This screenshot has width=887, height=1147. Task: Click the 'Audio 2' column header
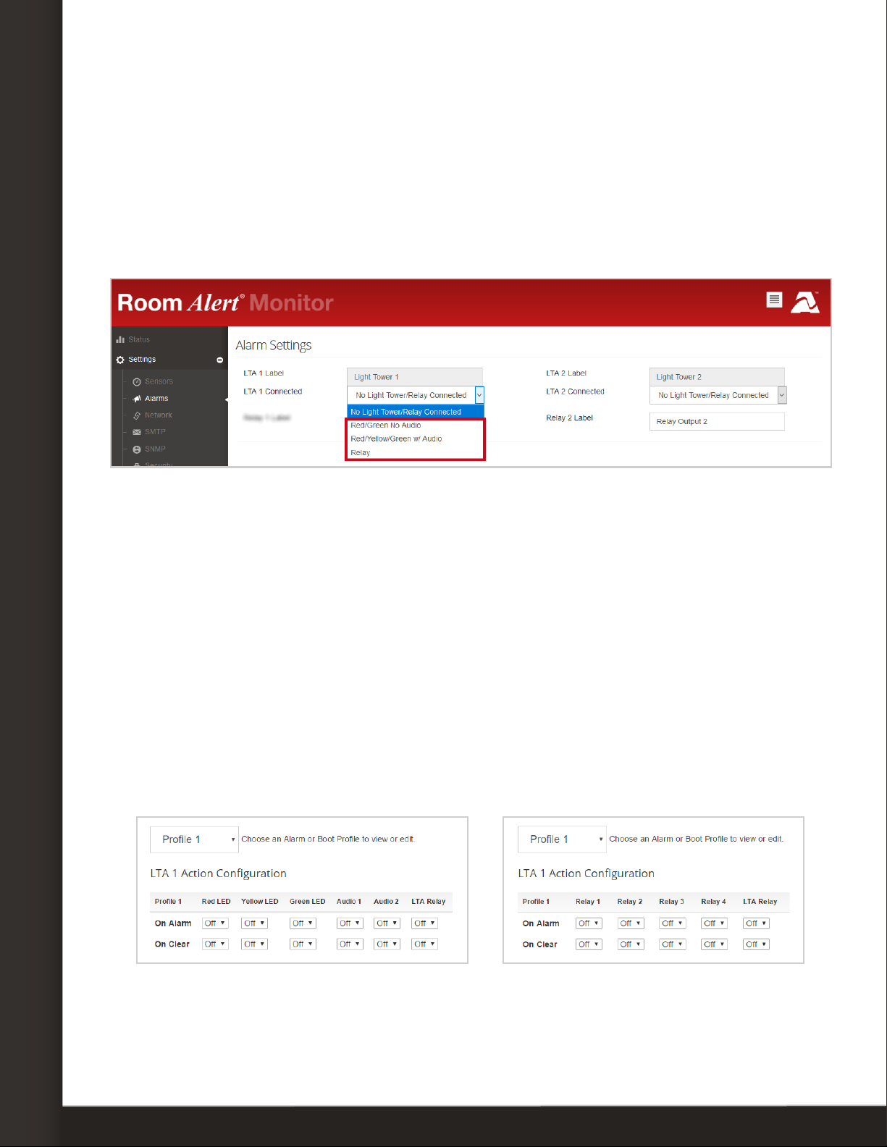coord(386,902)
